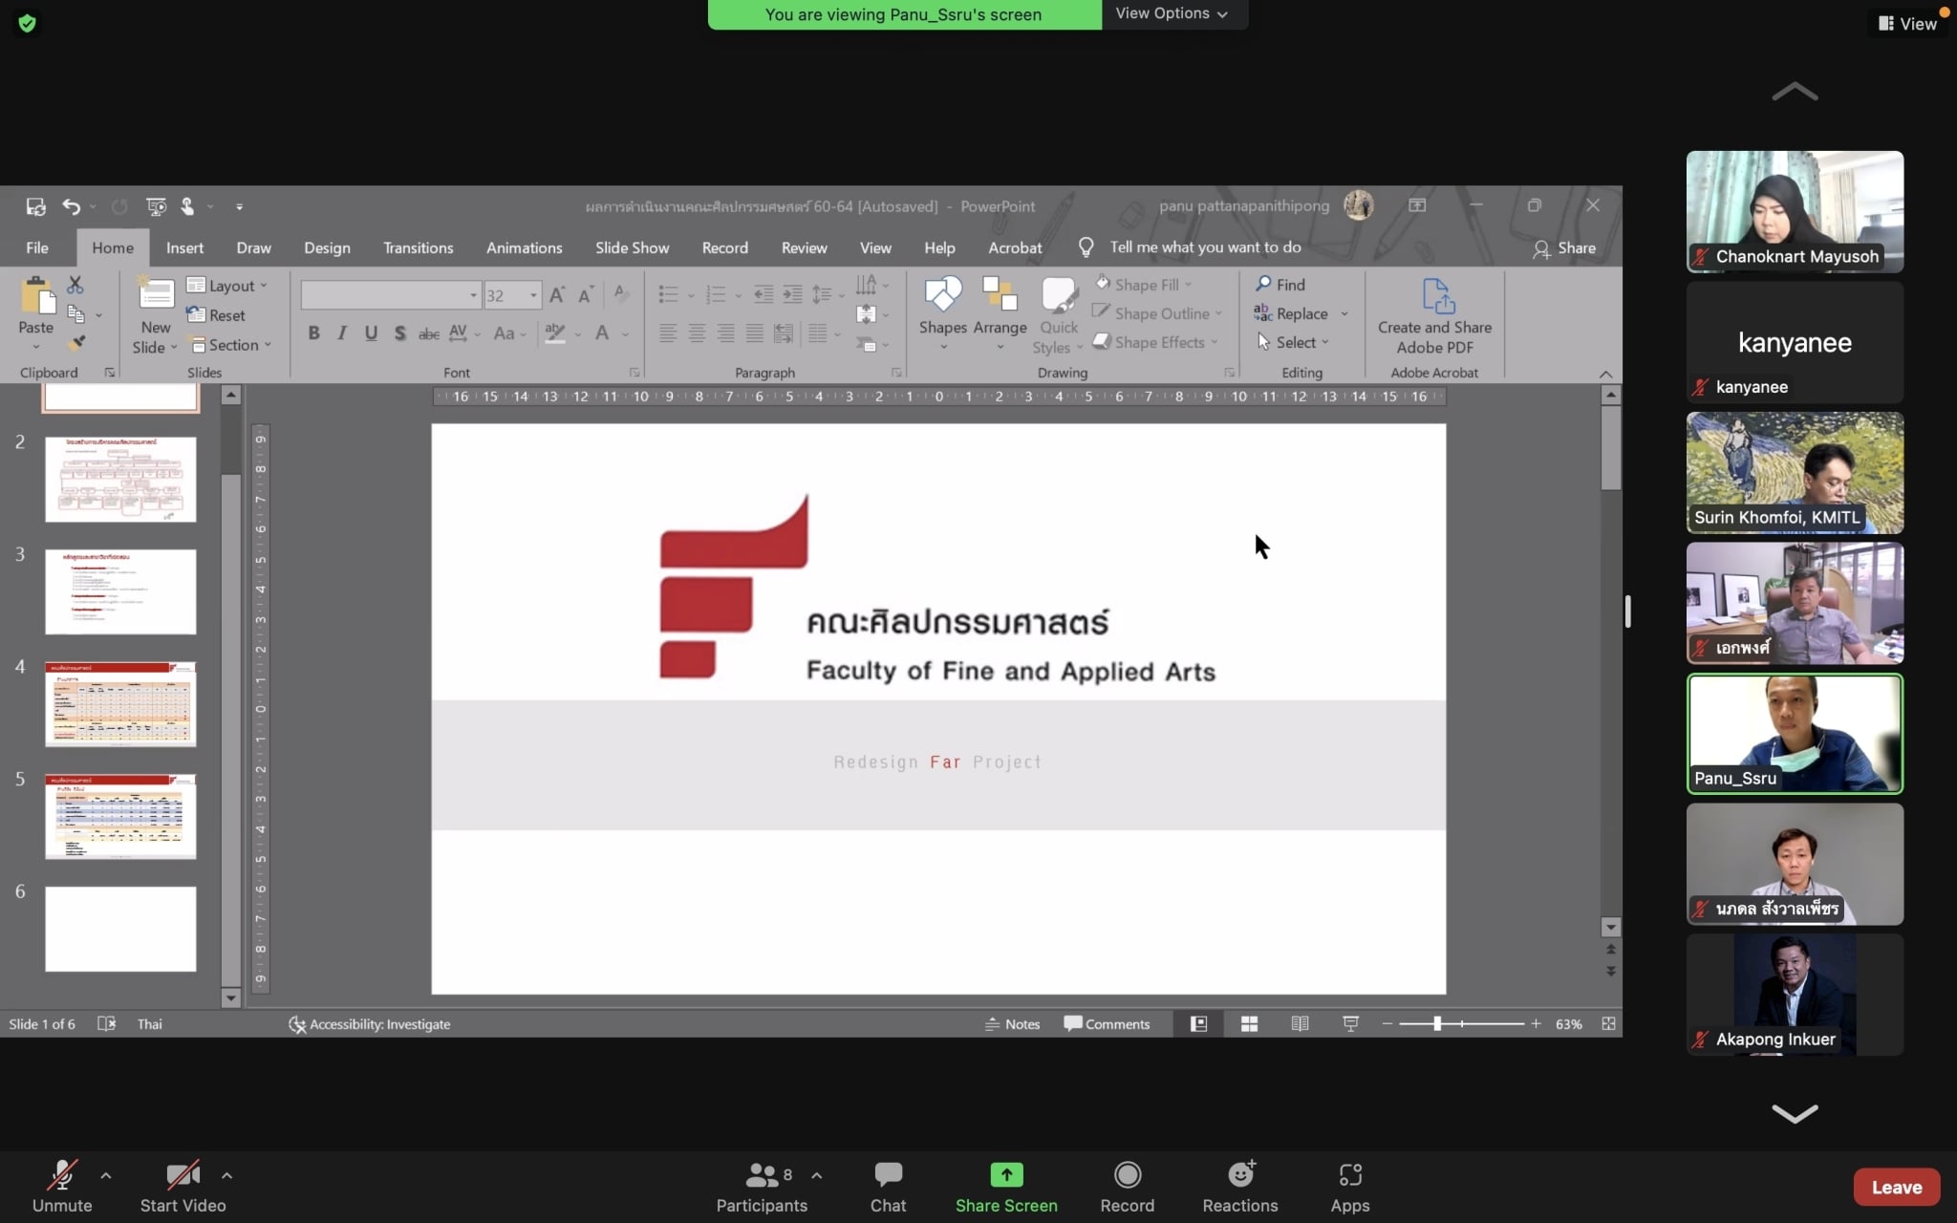Screen dimensions: 1957x1223
Task: Click the Bold formatting icon
Action: click(x=313, y=333)
